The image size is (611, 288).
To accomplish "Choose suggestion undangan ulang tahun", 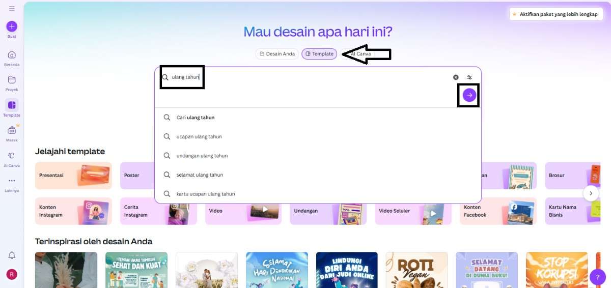I will pyautogui.click(x=318, y=156).
